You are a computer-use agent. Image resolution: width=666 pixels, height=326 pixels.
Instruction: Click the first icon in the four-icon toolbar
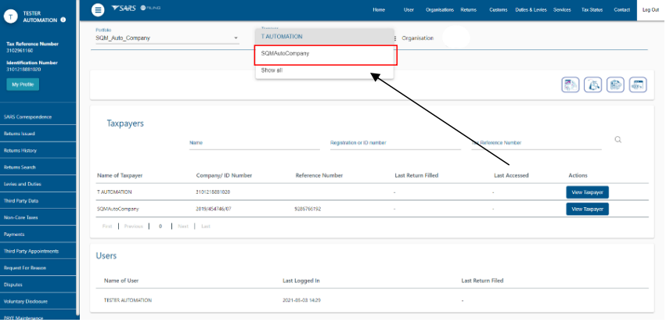(571, 85)
